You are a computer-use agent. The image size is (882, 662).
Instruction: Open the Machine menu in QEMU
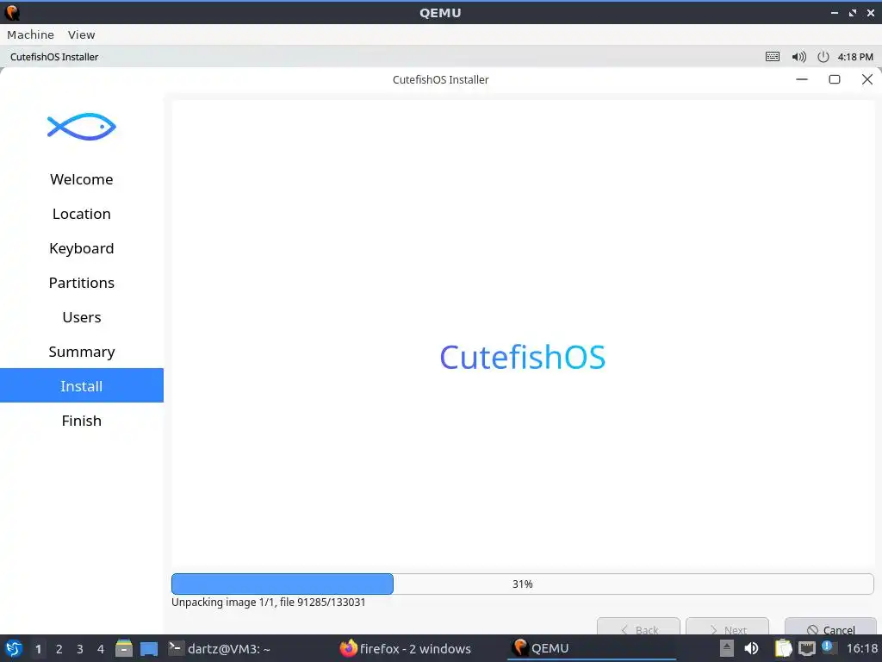coord(30,34)
